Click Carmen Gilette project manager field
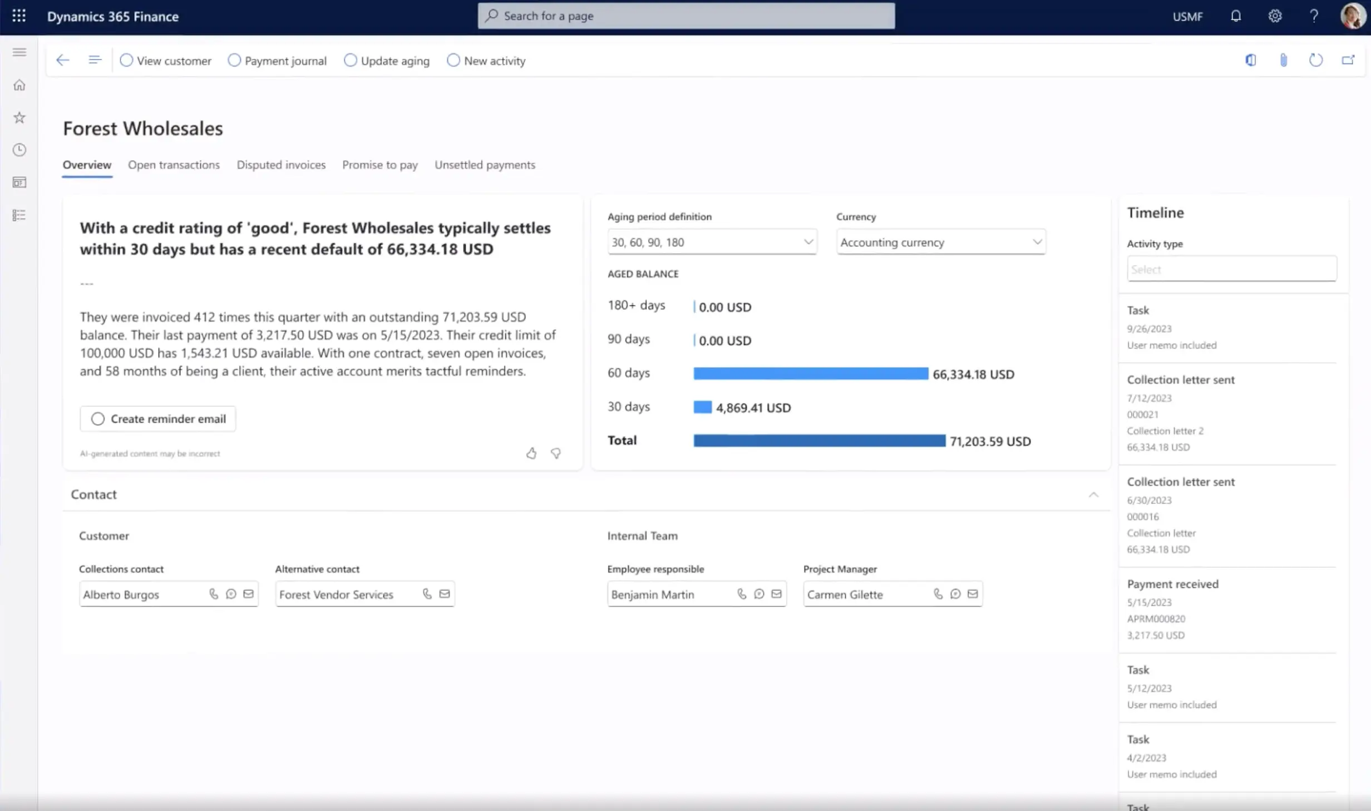 pos(893,594)
